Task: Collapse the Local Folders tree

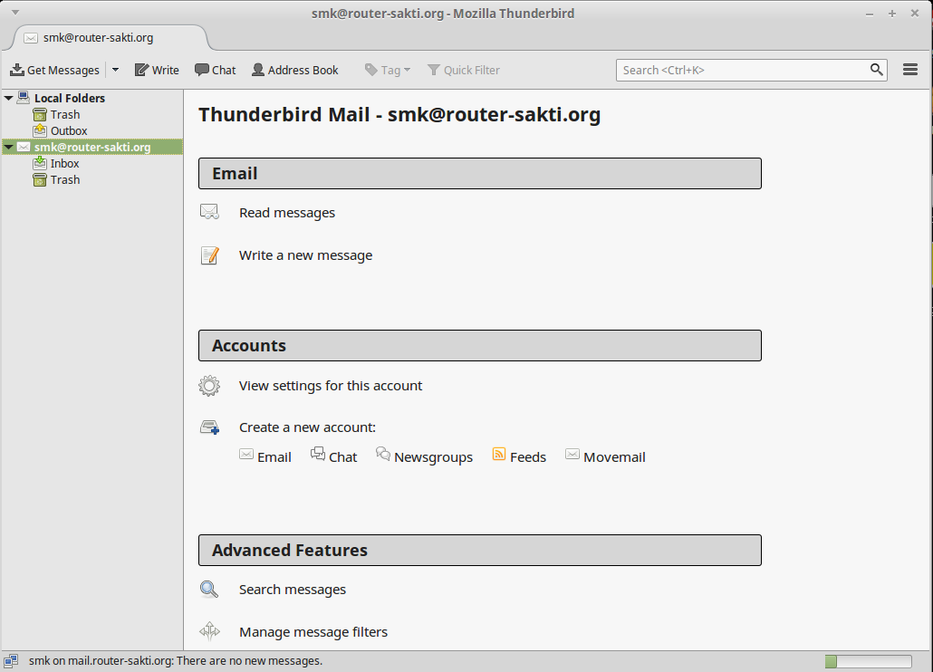Action: pyautogui.click(x=9, y=97)
